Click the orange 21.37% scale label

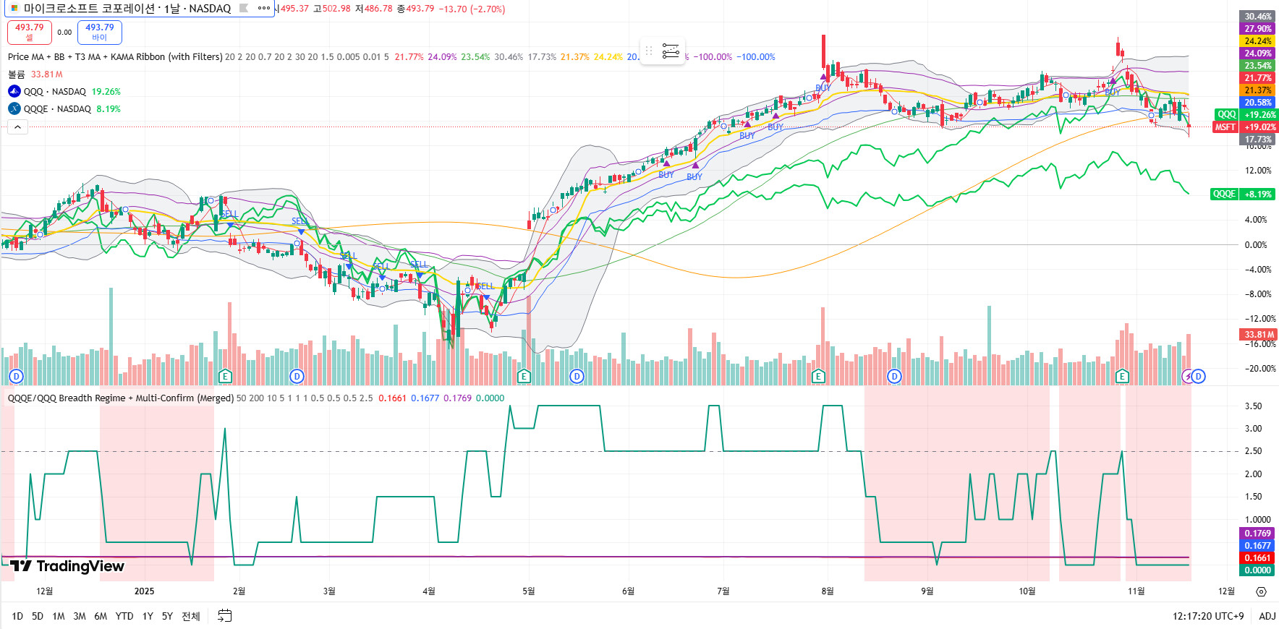coord(1258,90)
